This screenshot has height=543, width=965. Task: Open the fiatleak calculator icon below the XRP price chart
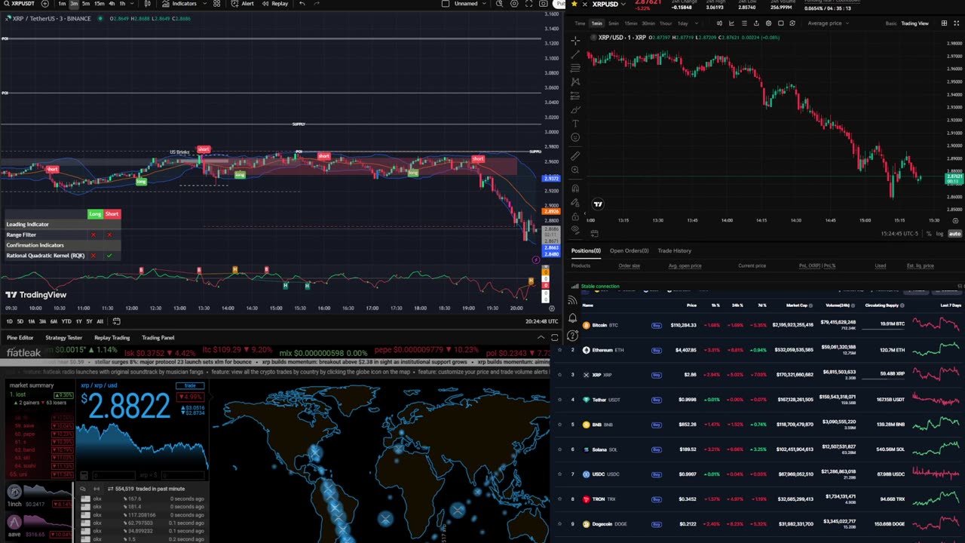(84, 476)
